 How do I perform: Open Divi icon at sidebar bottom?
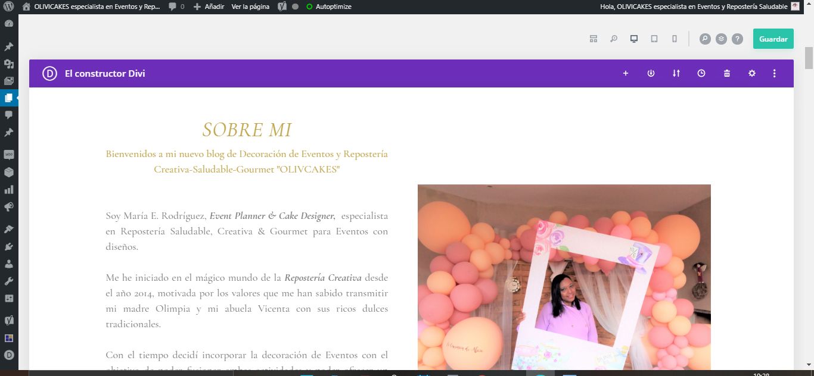(9, 355)
